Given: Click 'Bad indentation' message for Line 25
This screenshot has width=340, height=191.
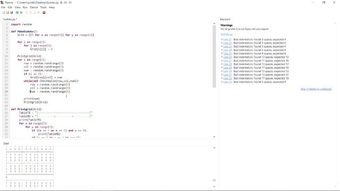Looking at the screenshot, I should click(260, 54).
